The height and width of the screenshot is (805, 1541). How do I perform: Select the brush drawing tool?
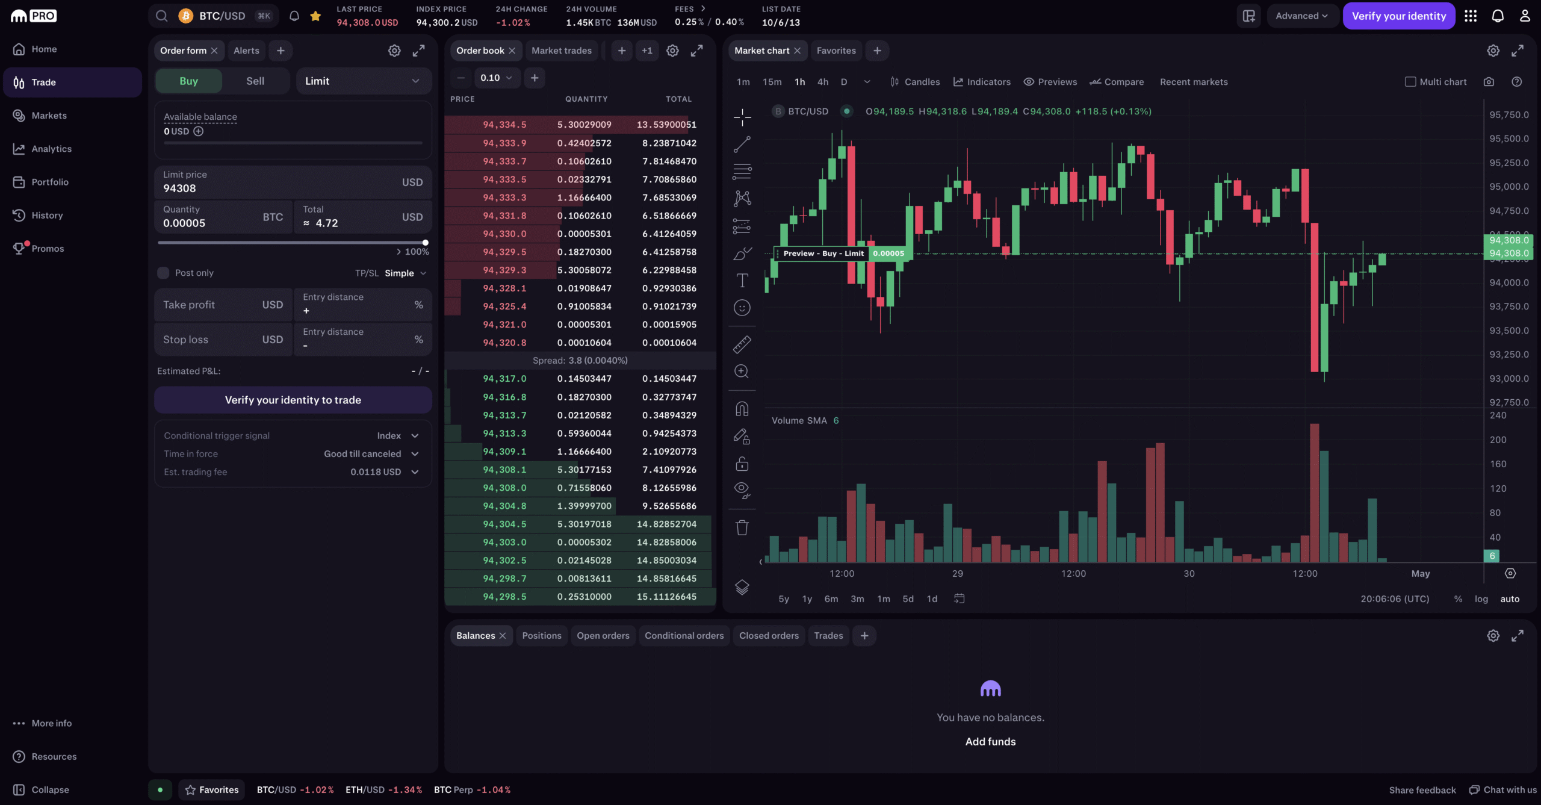point(742,253)
